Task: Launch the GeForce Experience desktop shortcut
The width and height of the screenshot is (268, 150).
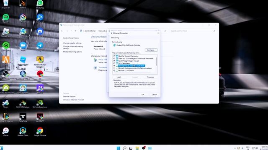Action: click(x=40, y=103)
